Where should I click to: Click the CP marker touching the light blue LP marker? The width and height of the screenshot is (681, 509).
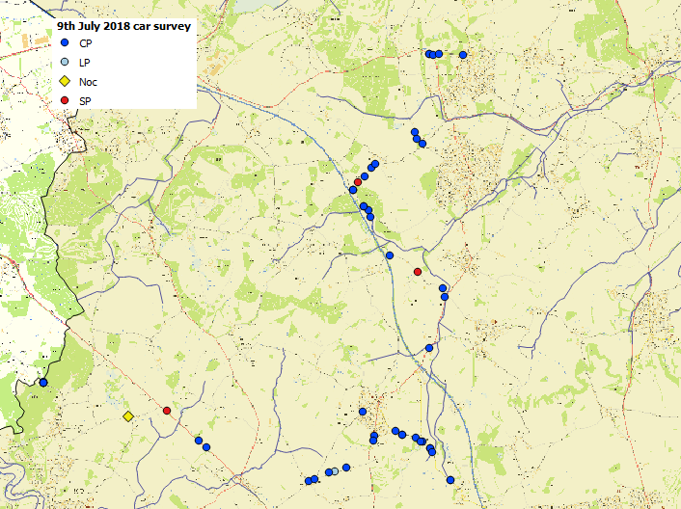click(329, 472)
